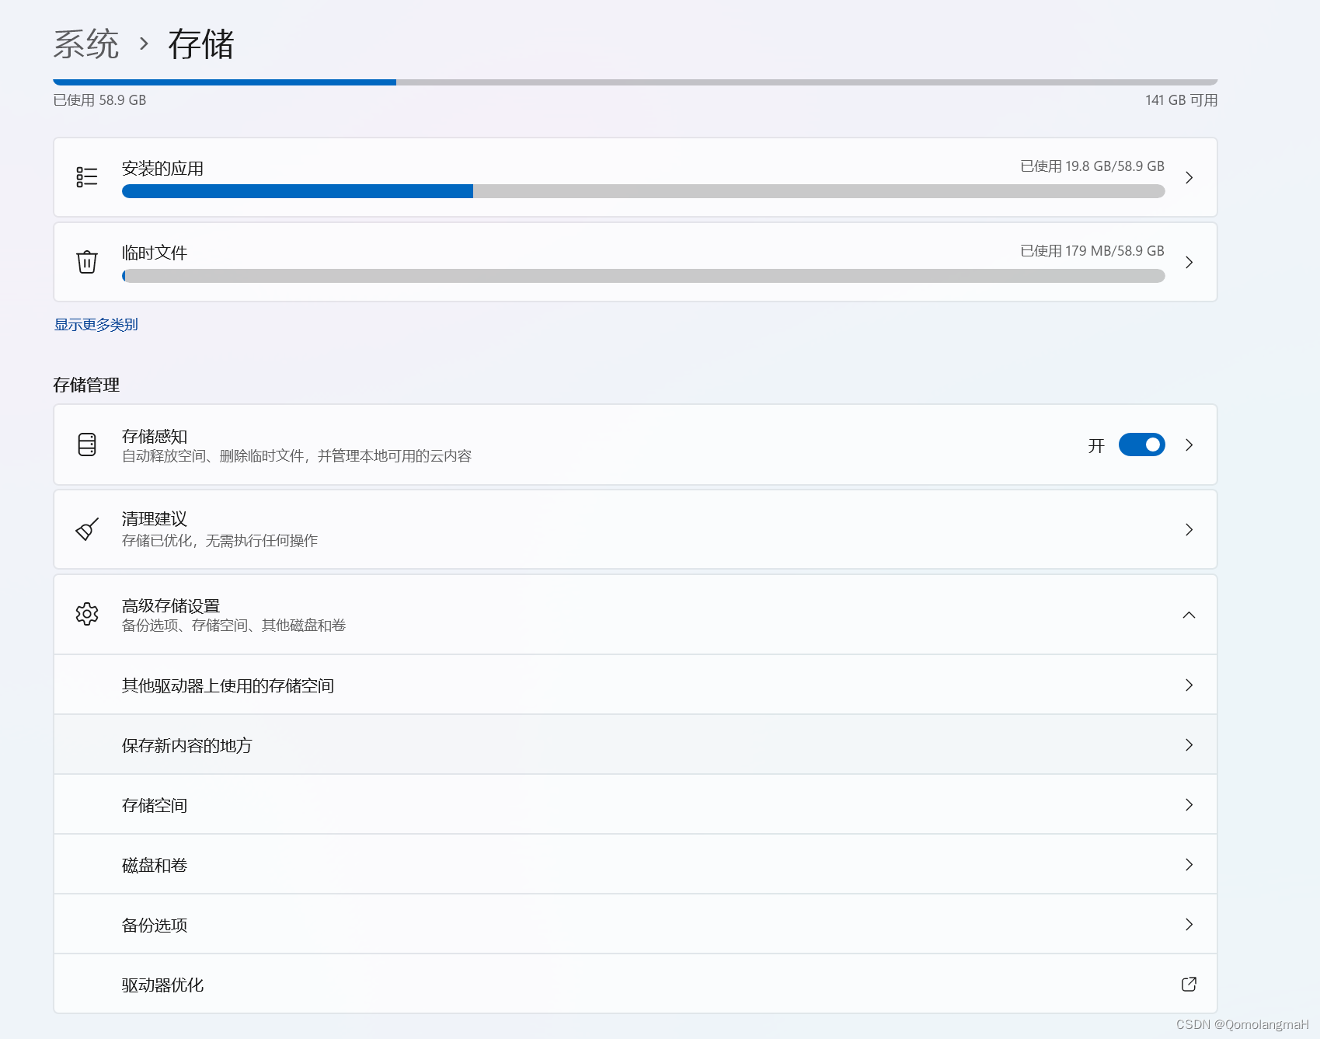
Task: Click the 安装的应用 usage bar
Action: pyautogui.click(x=643, y=191)
